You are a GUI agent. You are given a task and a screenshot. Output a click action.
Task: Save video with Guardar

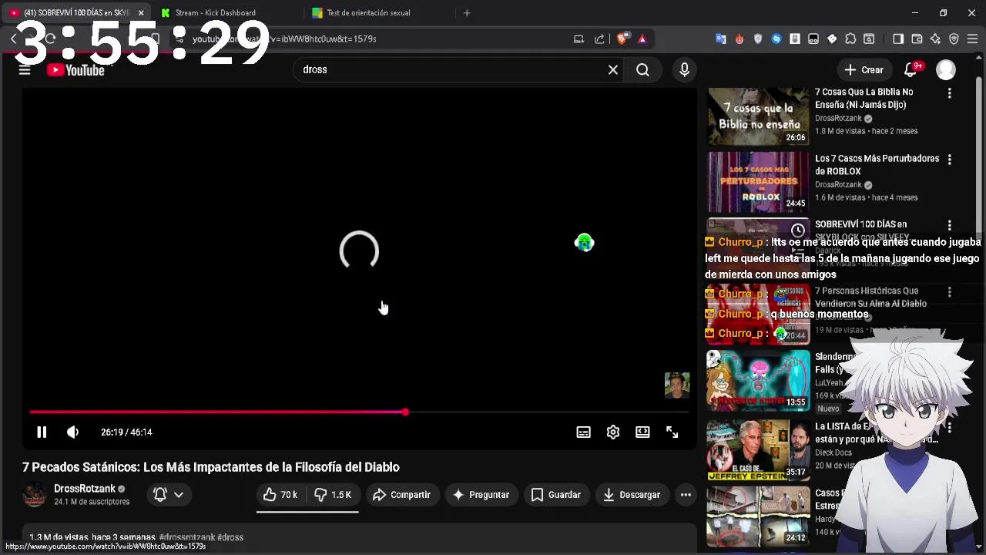(x=556, y=495)
